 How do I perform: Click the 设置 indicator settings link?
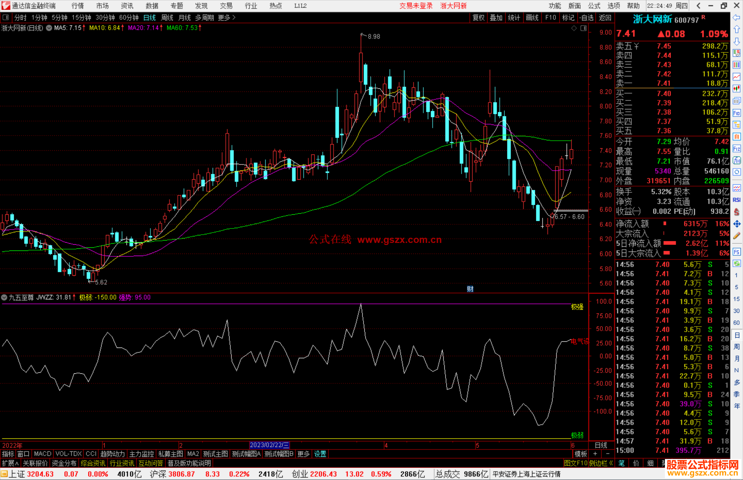[320, 454]
